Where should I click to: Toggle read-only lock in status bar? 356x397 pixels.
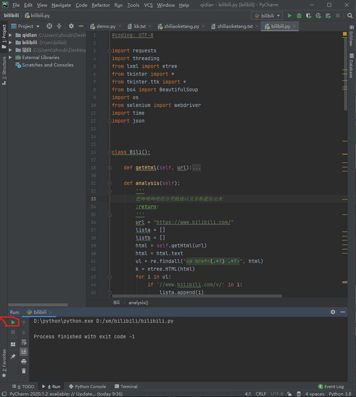coord(289,394)
